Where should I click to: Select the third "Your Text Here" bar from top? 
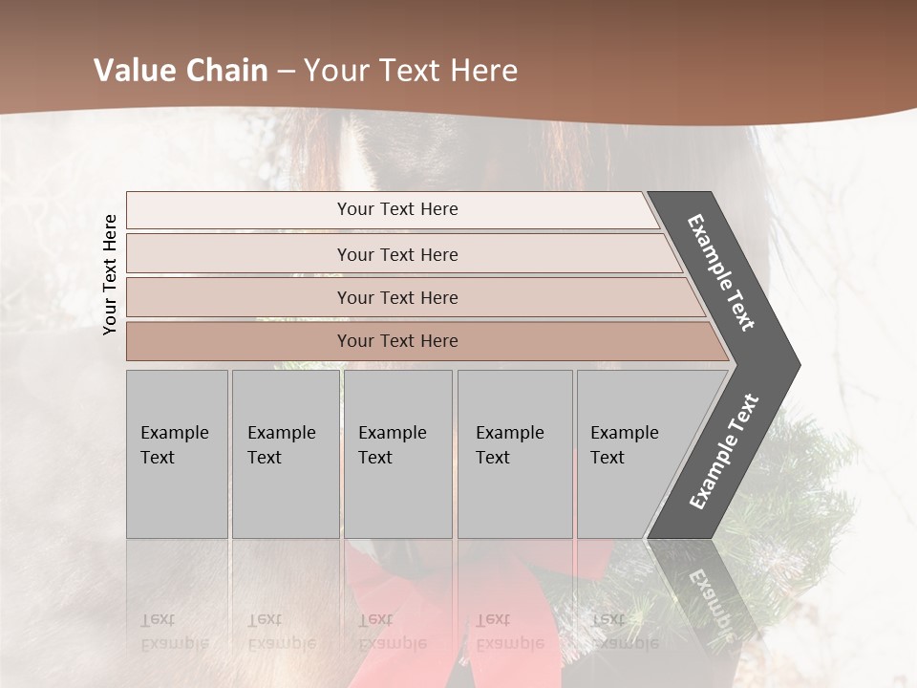(396, 297)
